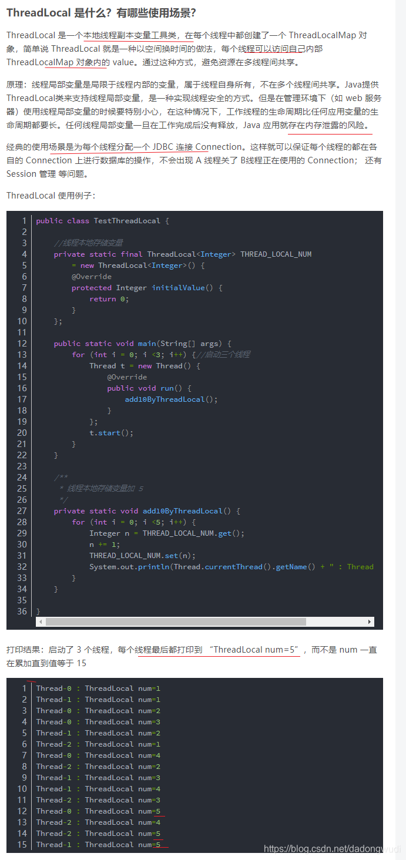Click the horizontal scrollbar right arrow

[x=370, y=622]
